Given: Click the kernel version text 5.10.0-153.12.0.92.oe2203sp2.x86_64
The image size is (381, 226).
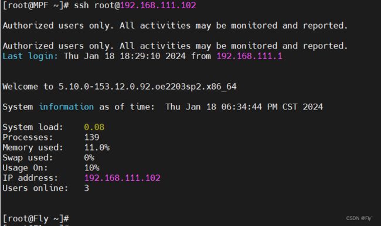Looking at the screenshot, I should pos(147,87).
